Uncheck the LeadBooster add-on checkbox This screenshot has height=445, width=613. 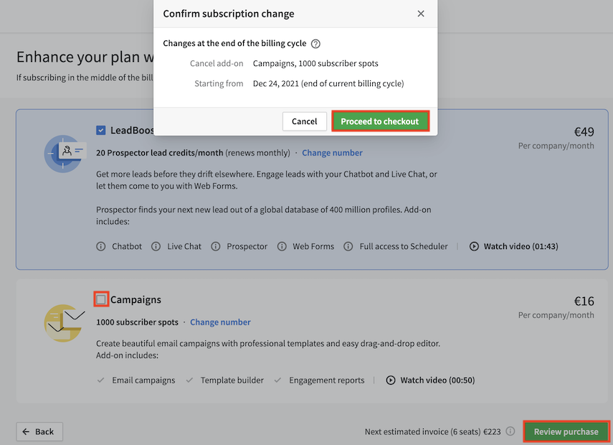pyautogui.click(x=101, y=131)
